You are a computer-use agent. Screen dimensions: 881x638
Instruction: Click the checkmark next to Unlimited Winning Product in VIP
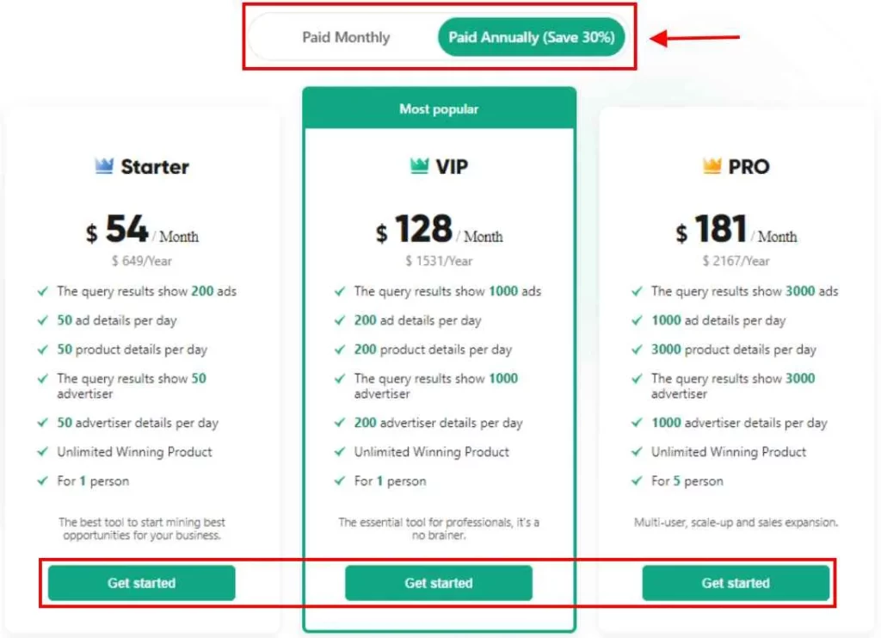coord(339,451)
